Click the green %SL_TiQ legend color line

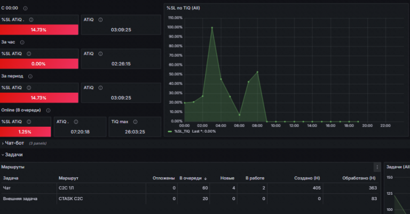point(170,131)
